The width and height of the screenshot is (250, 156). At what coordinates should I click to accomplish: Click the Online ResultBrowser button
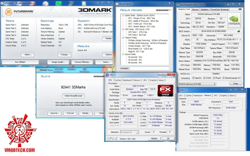73,96
